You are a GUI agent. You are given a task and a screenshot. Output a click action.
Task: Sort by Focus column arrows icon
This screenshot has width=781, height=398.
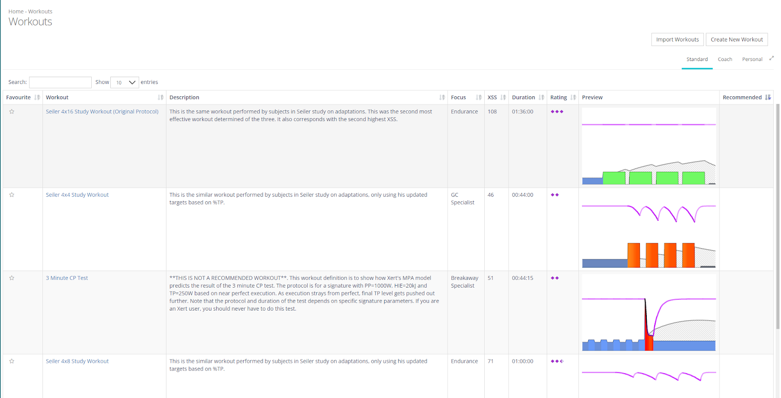pyautogui.click(x=479, y=98)
